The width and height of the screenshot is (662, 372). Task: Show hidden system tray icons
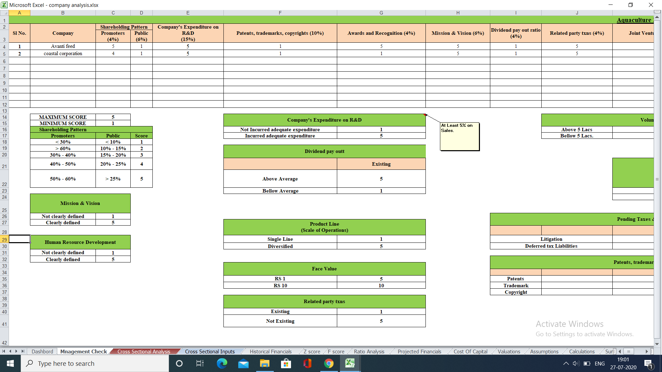click(566, 363)
